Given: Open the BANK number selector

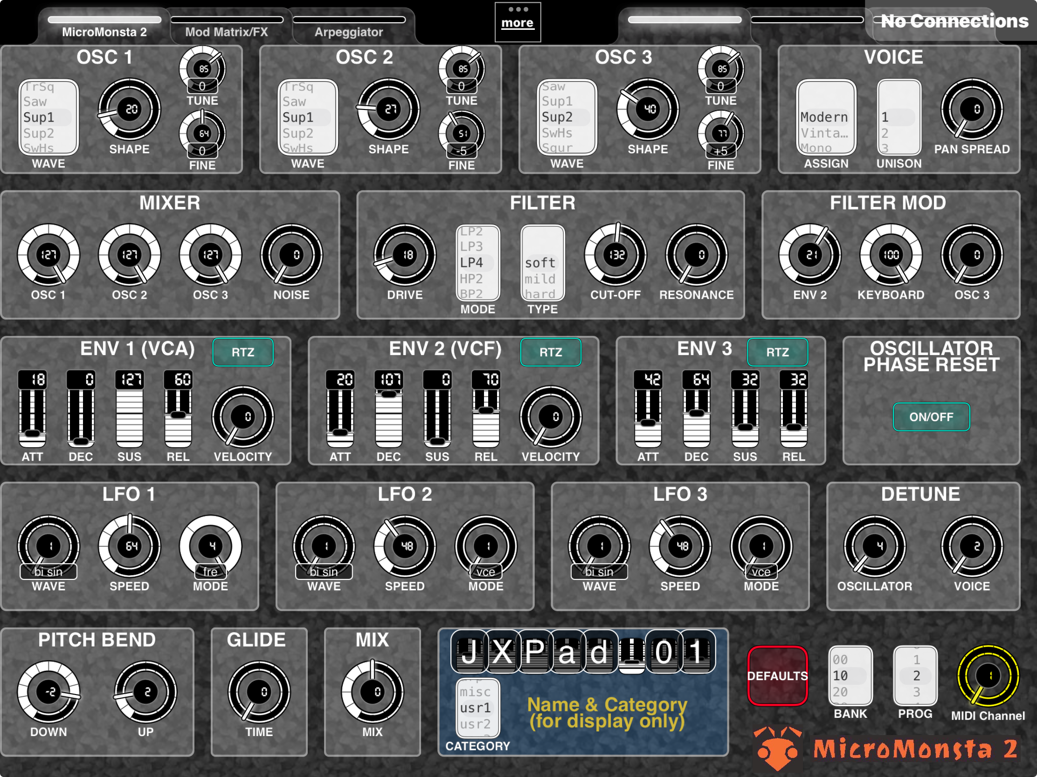Looking at the screenshot, I should coord(850,676).
